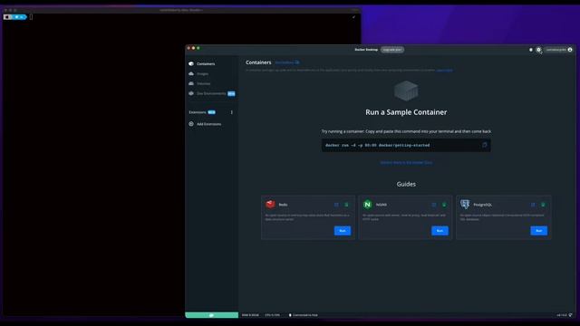Open Settings gear icon in header

click(x=539, y=50)
